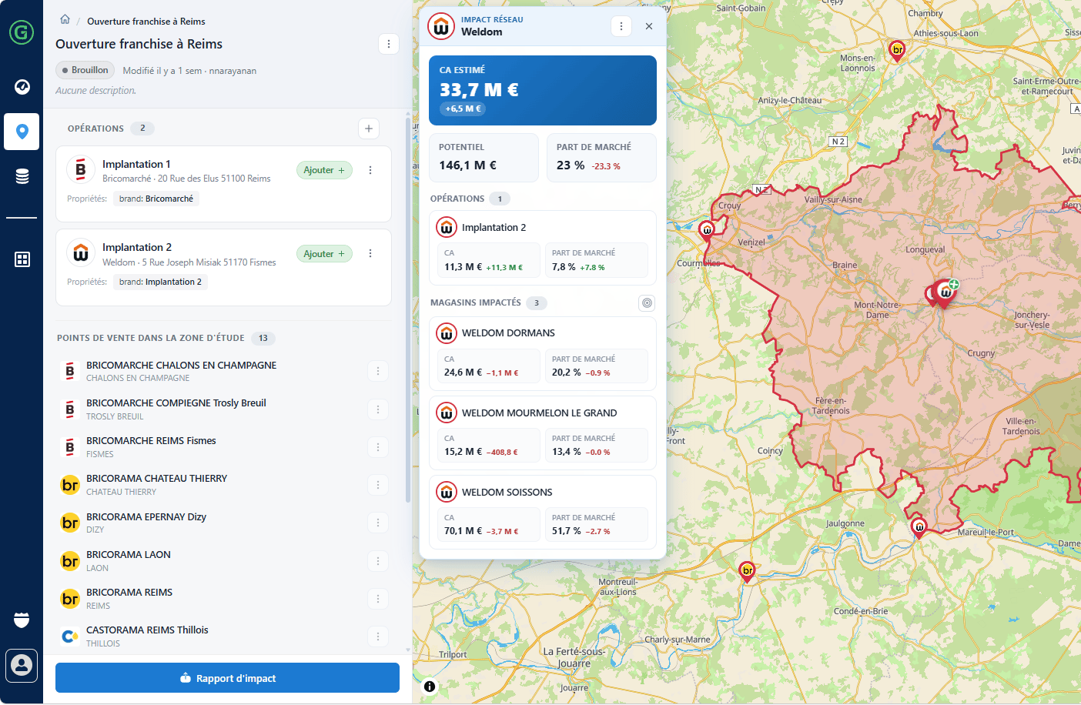Open three-dot menu for Implantation 1
The image size is (1081, 705).
370,170
